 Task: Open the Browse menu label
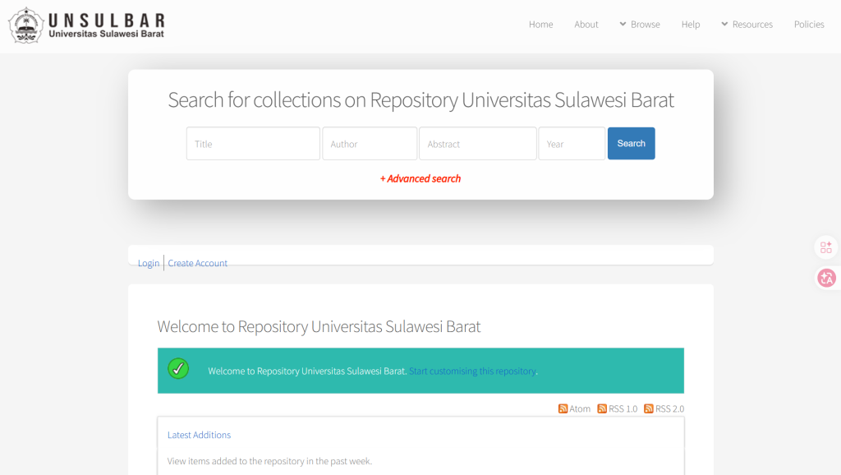tap(646, 24)
